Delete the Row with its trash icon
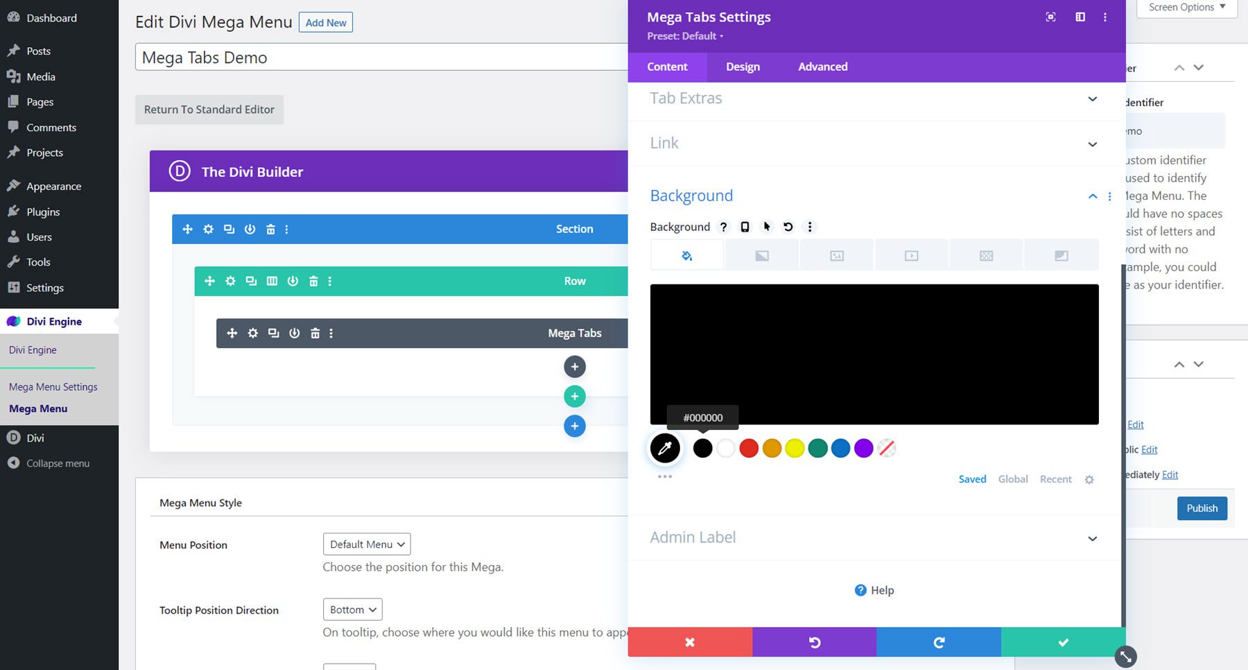Viewport: 1248px width, 670px height. click(x=313, y=281)
